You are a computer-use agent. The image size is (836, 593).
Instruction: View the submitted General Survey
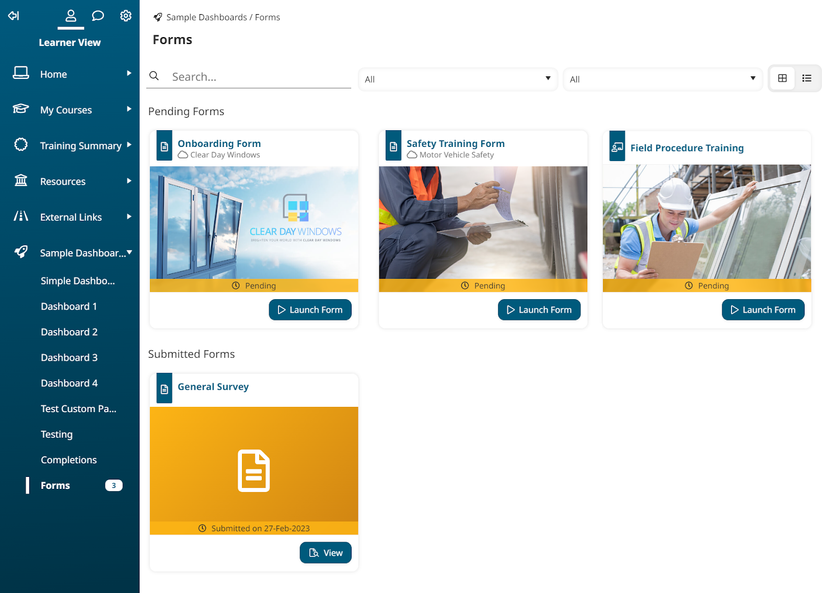[x=325, y=553]
